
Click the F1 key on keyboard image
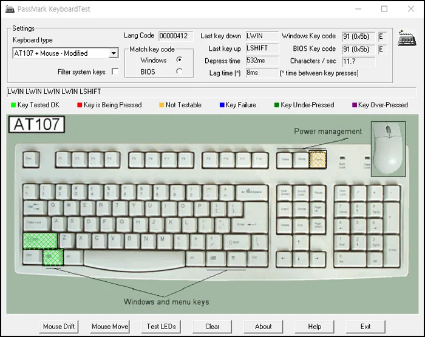tap(63, 159)
